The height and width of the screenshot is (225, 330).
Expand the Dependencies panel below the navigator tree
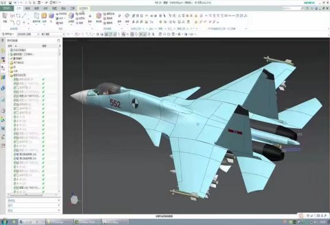tap(33, 200)
